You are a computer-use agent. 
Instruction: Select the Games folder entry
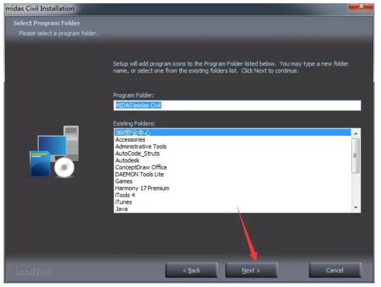[124, 181]
